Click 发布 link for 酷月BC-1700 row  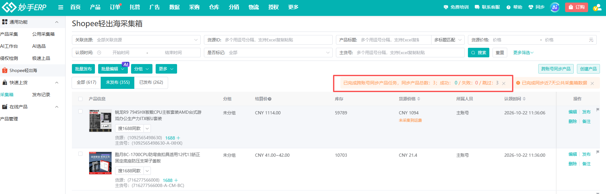[x=587, y=154]
